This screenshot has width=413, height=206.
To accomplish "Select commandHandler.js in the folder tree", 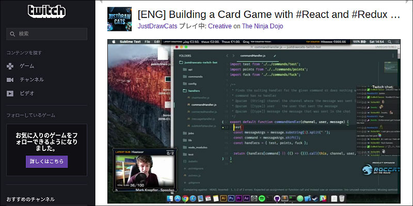I will coord(202,105).
